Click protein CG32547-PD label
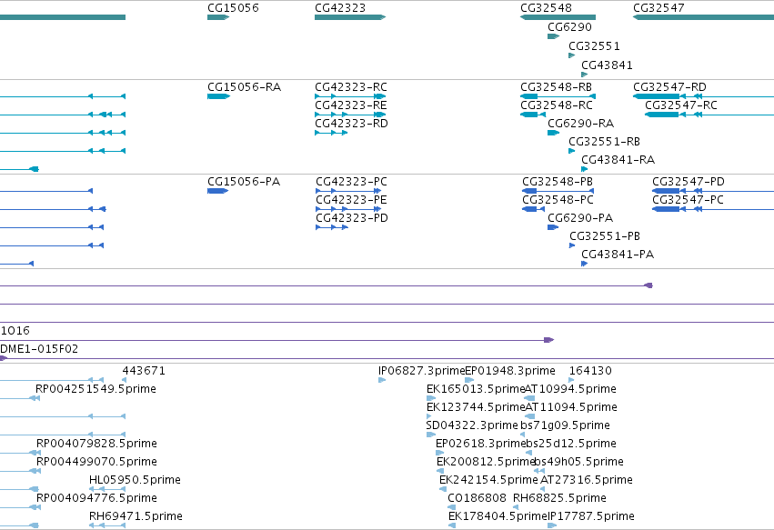 pyautogui.click(x=689, y=182)
